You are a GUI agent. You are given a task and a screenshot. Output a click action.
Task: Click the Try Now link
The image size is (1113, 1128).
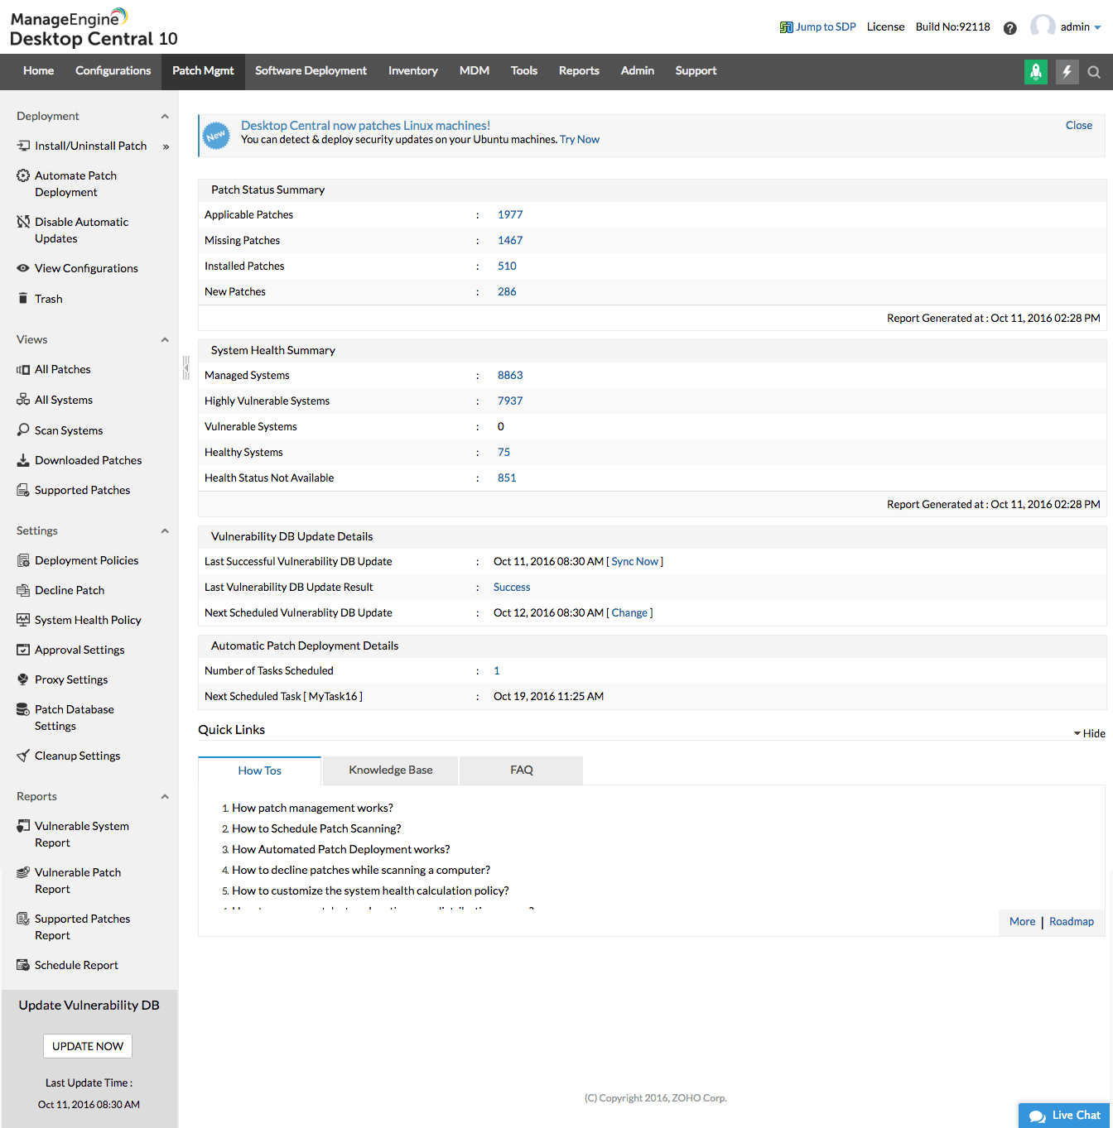click(580, 139)
